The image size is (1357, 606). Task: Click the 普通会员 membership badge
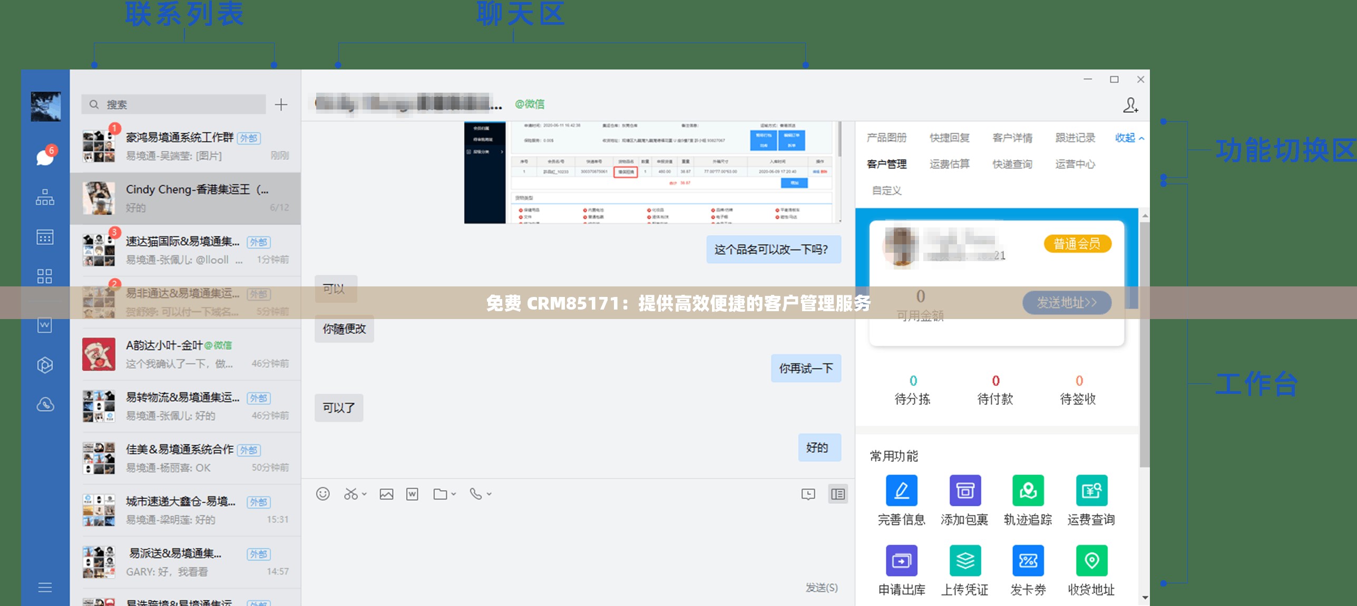coord(1077,244)
